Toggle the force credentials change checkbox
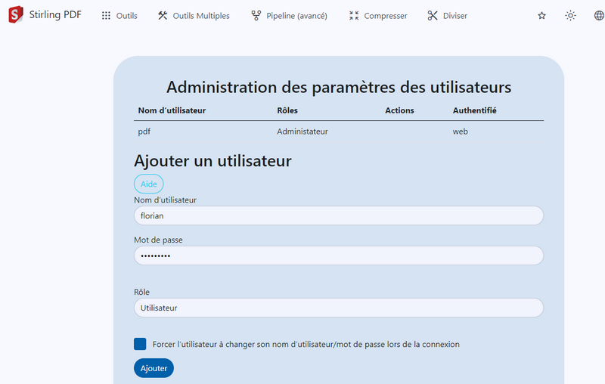 (x=140, y=344)
